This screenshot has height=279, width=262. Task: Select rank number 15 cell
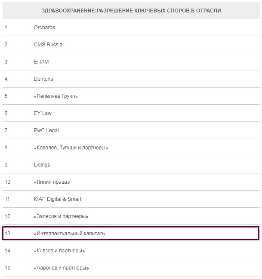tap(7, 268)
